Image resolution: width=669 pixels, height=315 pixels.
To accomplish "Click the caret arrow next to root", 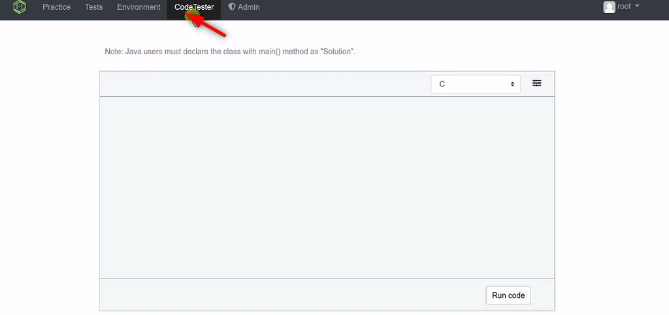I will [637, 7].
